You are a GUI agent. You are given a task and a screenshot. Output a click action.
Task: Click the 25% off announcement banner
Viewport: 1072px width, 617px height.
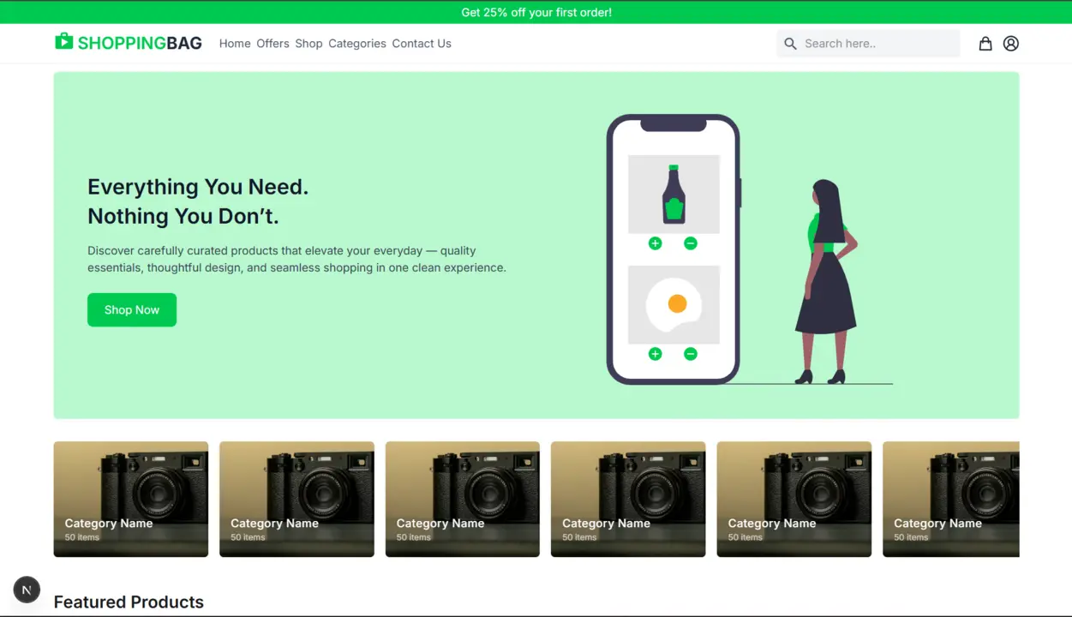(536, 12)
